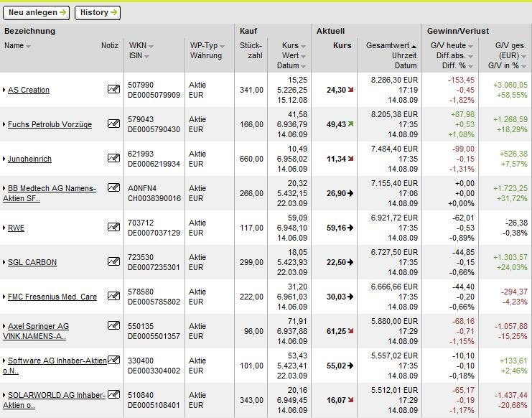Open the Jungheinrich stock link
This screenshot has height=418, width=532.
click(29, 159)
